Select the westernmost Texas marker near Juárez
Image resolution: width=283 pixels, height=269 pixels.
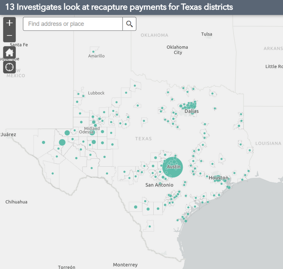(x=44, y=142)
